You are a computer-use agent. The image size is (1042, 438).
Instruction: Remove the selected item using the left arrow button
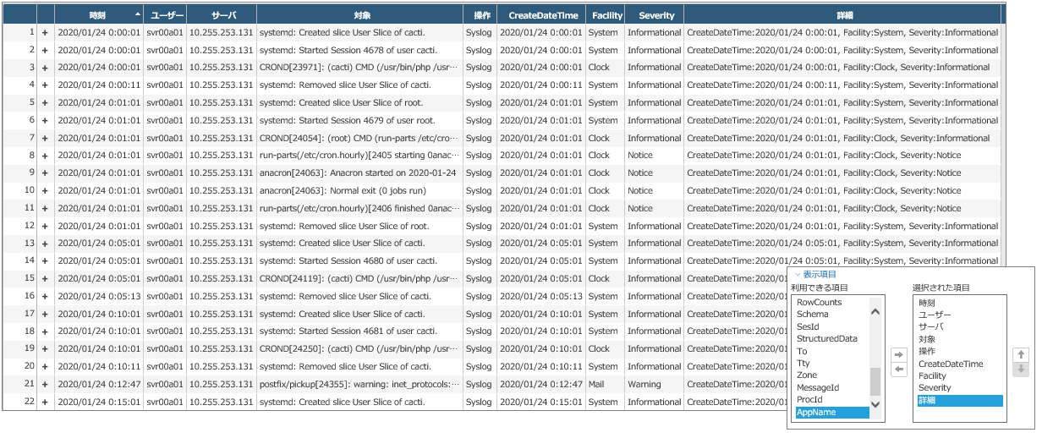tap(899, 370)
